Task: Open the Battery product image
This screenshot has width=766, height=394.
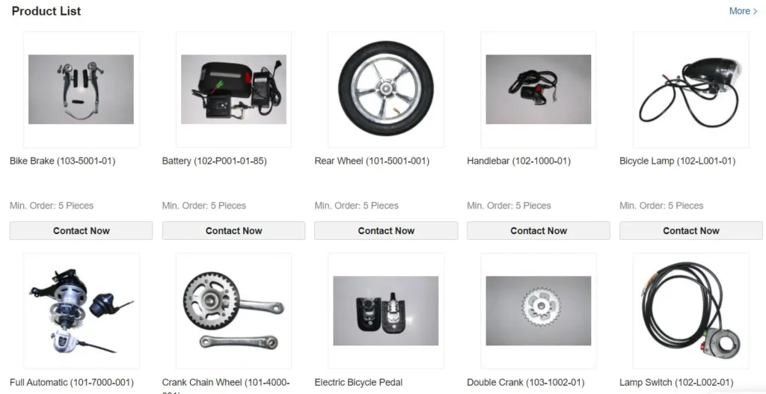Action: click(x=233, y=90)
